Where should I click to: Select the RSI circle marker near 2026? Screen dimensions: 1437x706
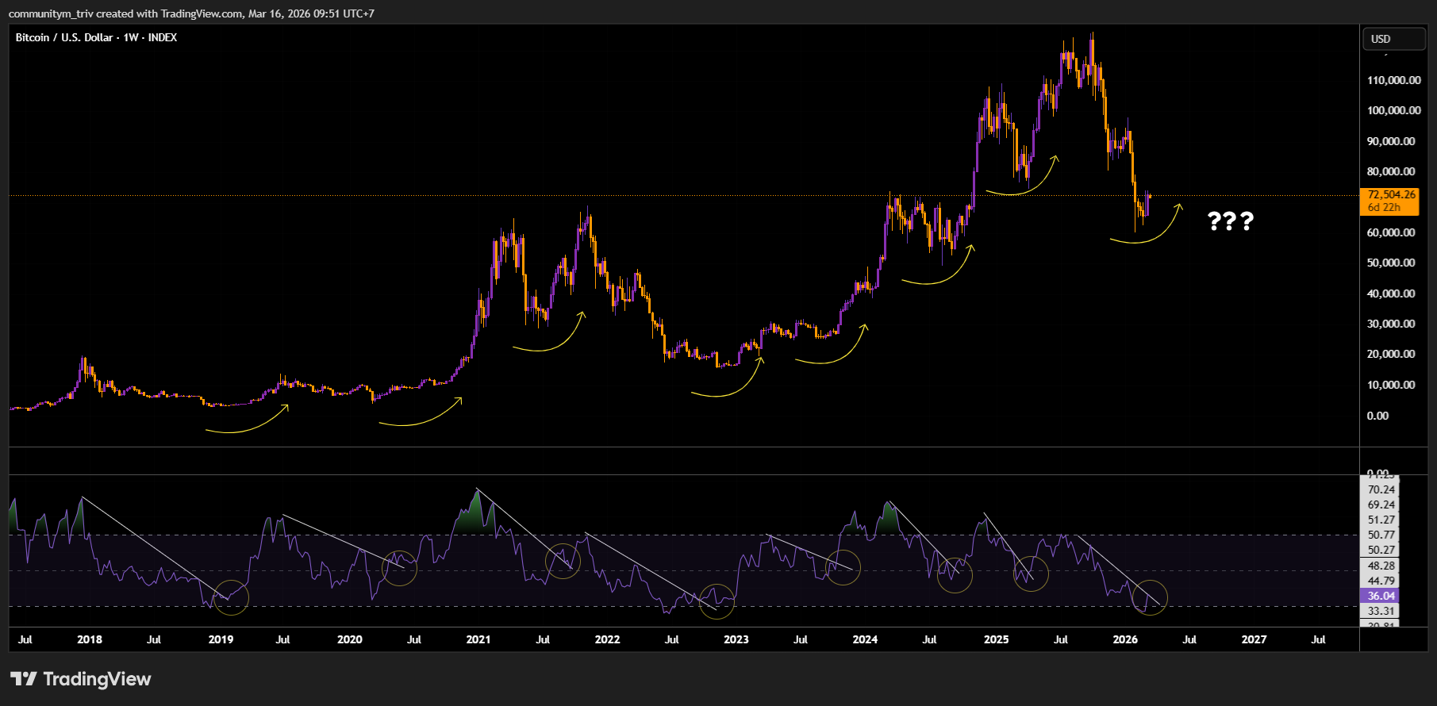[x=1150, y=597]
